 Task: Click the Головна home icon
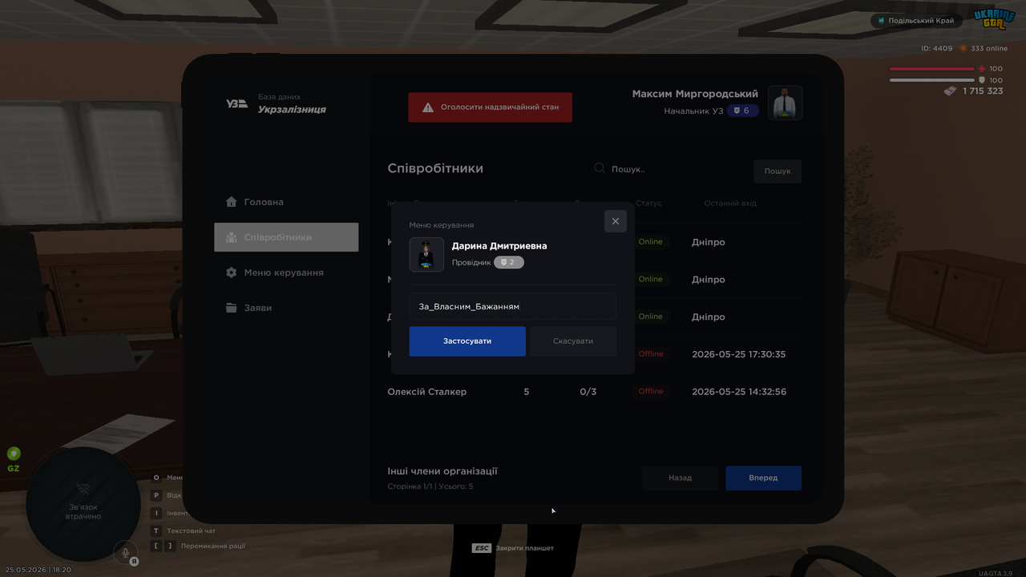coord(232,202)
